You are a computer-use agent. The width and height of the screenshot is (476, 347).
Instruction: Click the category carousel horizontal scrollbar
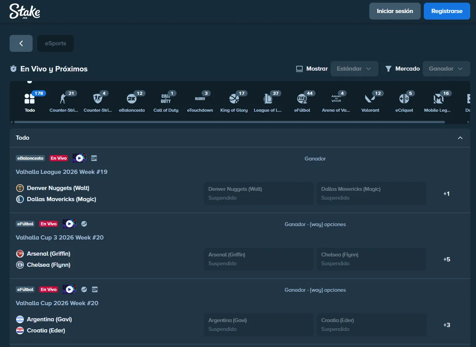[x=229, y=122]
